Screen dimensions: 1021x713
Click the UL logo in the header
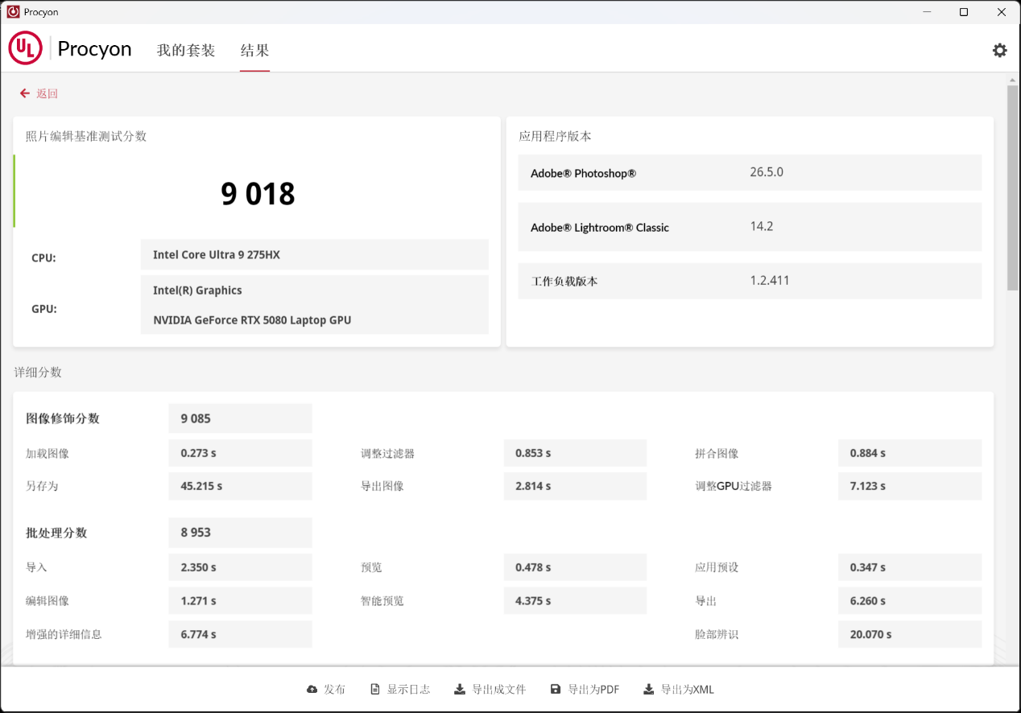click(25, 47)
